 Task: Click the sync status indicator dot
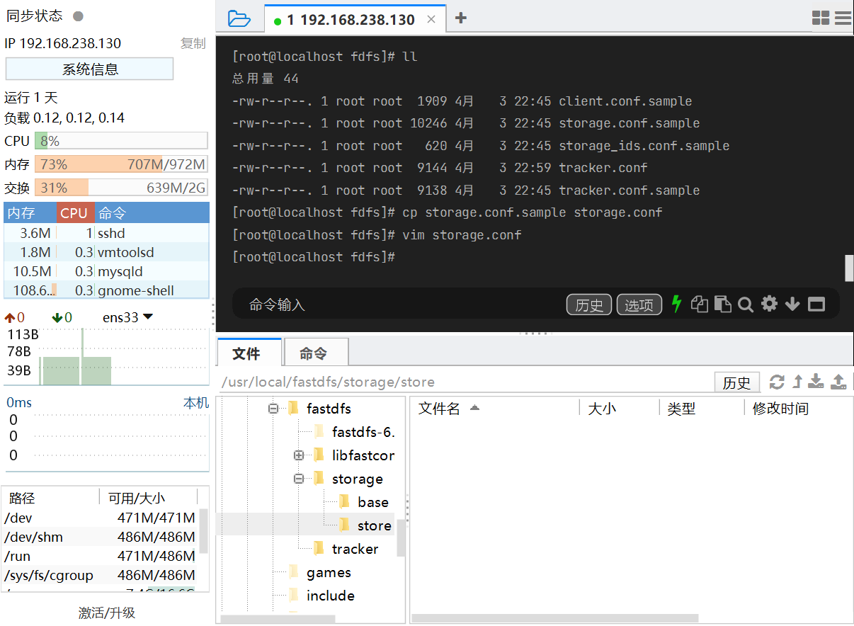[x=78, y=16]
